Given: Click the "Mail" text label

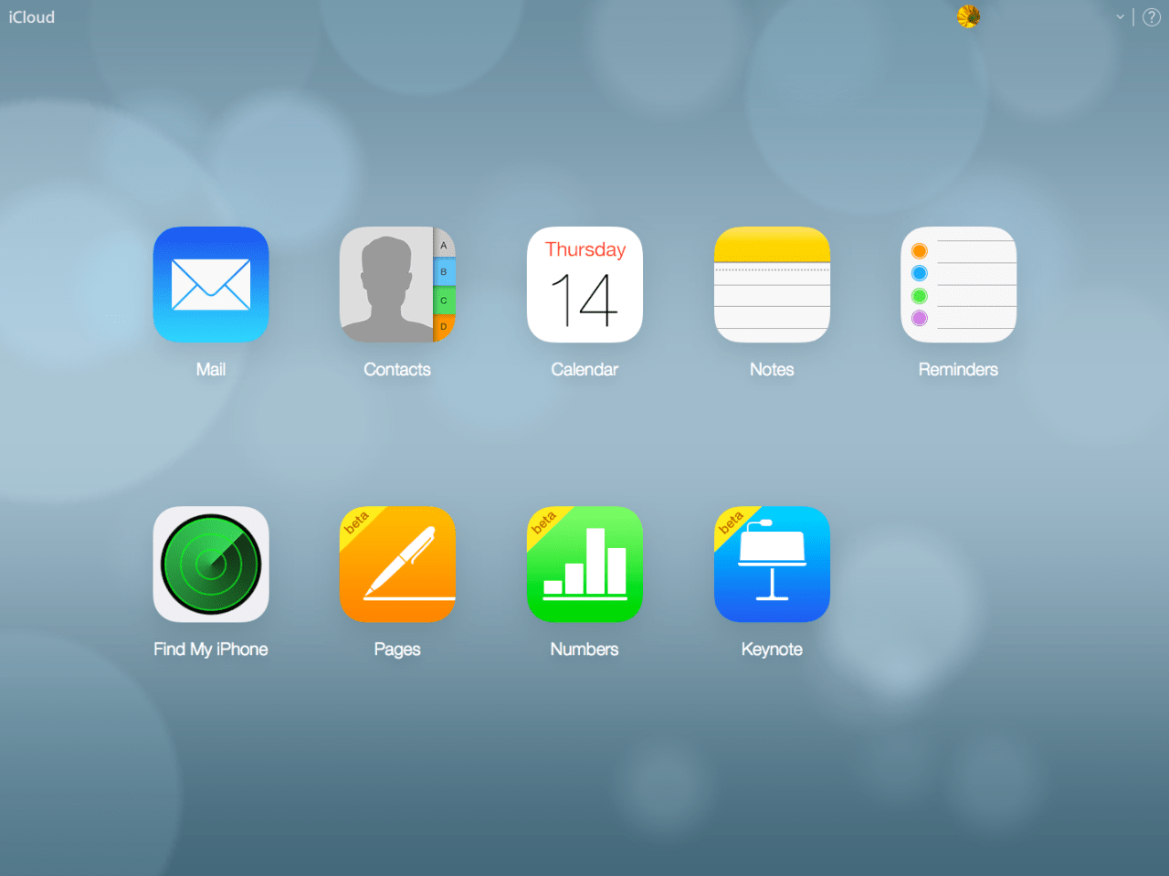Looking at the screenshot, I should [x=211, y=370].
